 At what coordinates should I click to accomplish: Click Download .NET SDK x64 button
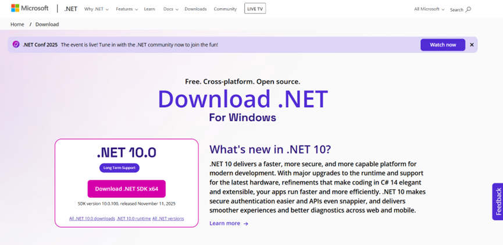(126, 189)
